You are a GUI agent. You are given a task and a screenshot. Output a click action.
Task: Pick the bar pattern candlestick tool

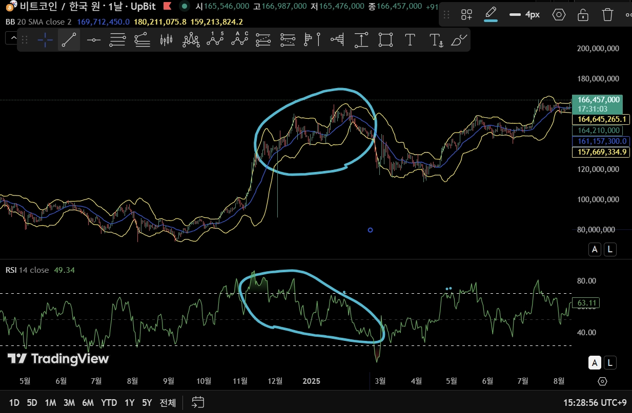click(x=166, y=40)
